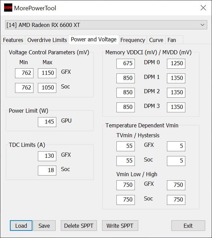Click the Load button
Viewport: 212px width, 238px height.
coord(21,226)
